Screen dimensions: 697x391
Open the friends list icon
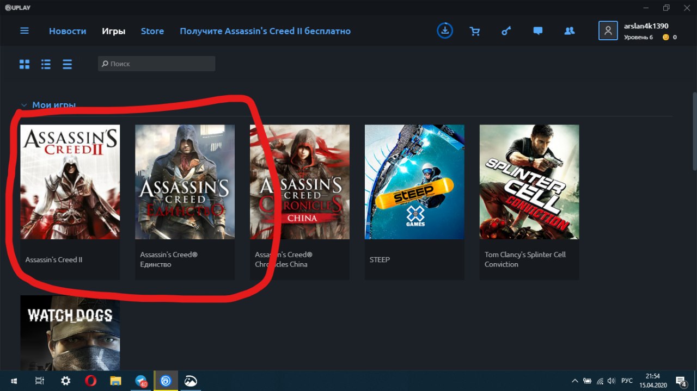(x=570, y=31)
